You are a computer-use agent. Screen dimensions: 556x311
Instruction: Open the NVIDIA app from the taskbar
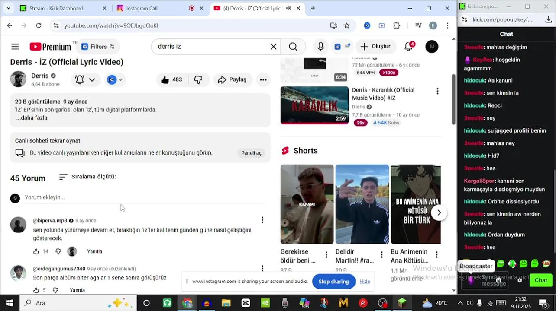(x=265, y=303)
